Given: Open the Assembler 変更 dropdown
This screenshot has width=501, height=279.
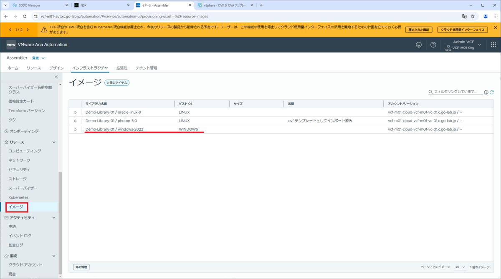Looking at the screenshot, I should [38, 58].
